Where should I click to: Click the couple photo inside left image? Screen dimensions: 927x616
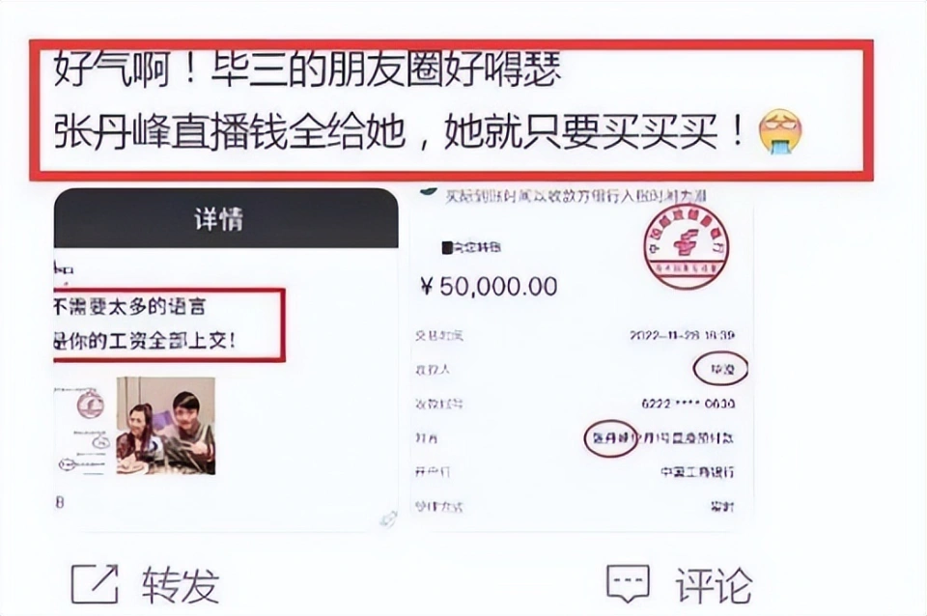165,426
